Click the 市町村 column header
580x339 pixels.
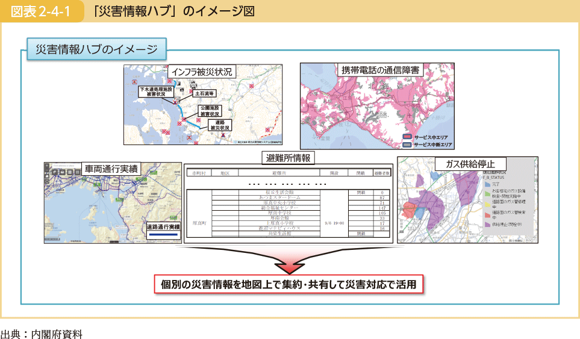tap(199, 173)
